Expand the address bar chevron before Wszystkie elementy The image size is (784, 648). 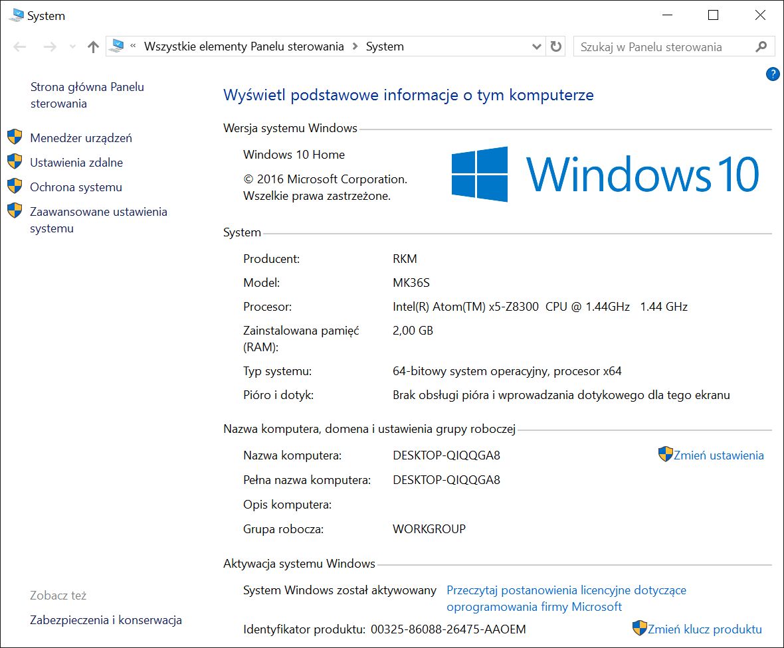(x=133, y=46)
